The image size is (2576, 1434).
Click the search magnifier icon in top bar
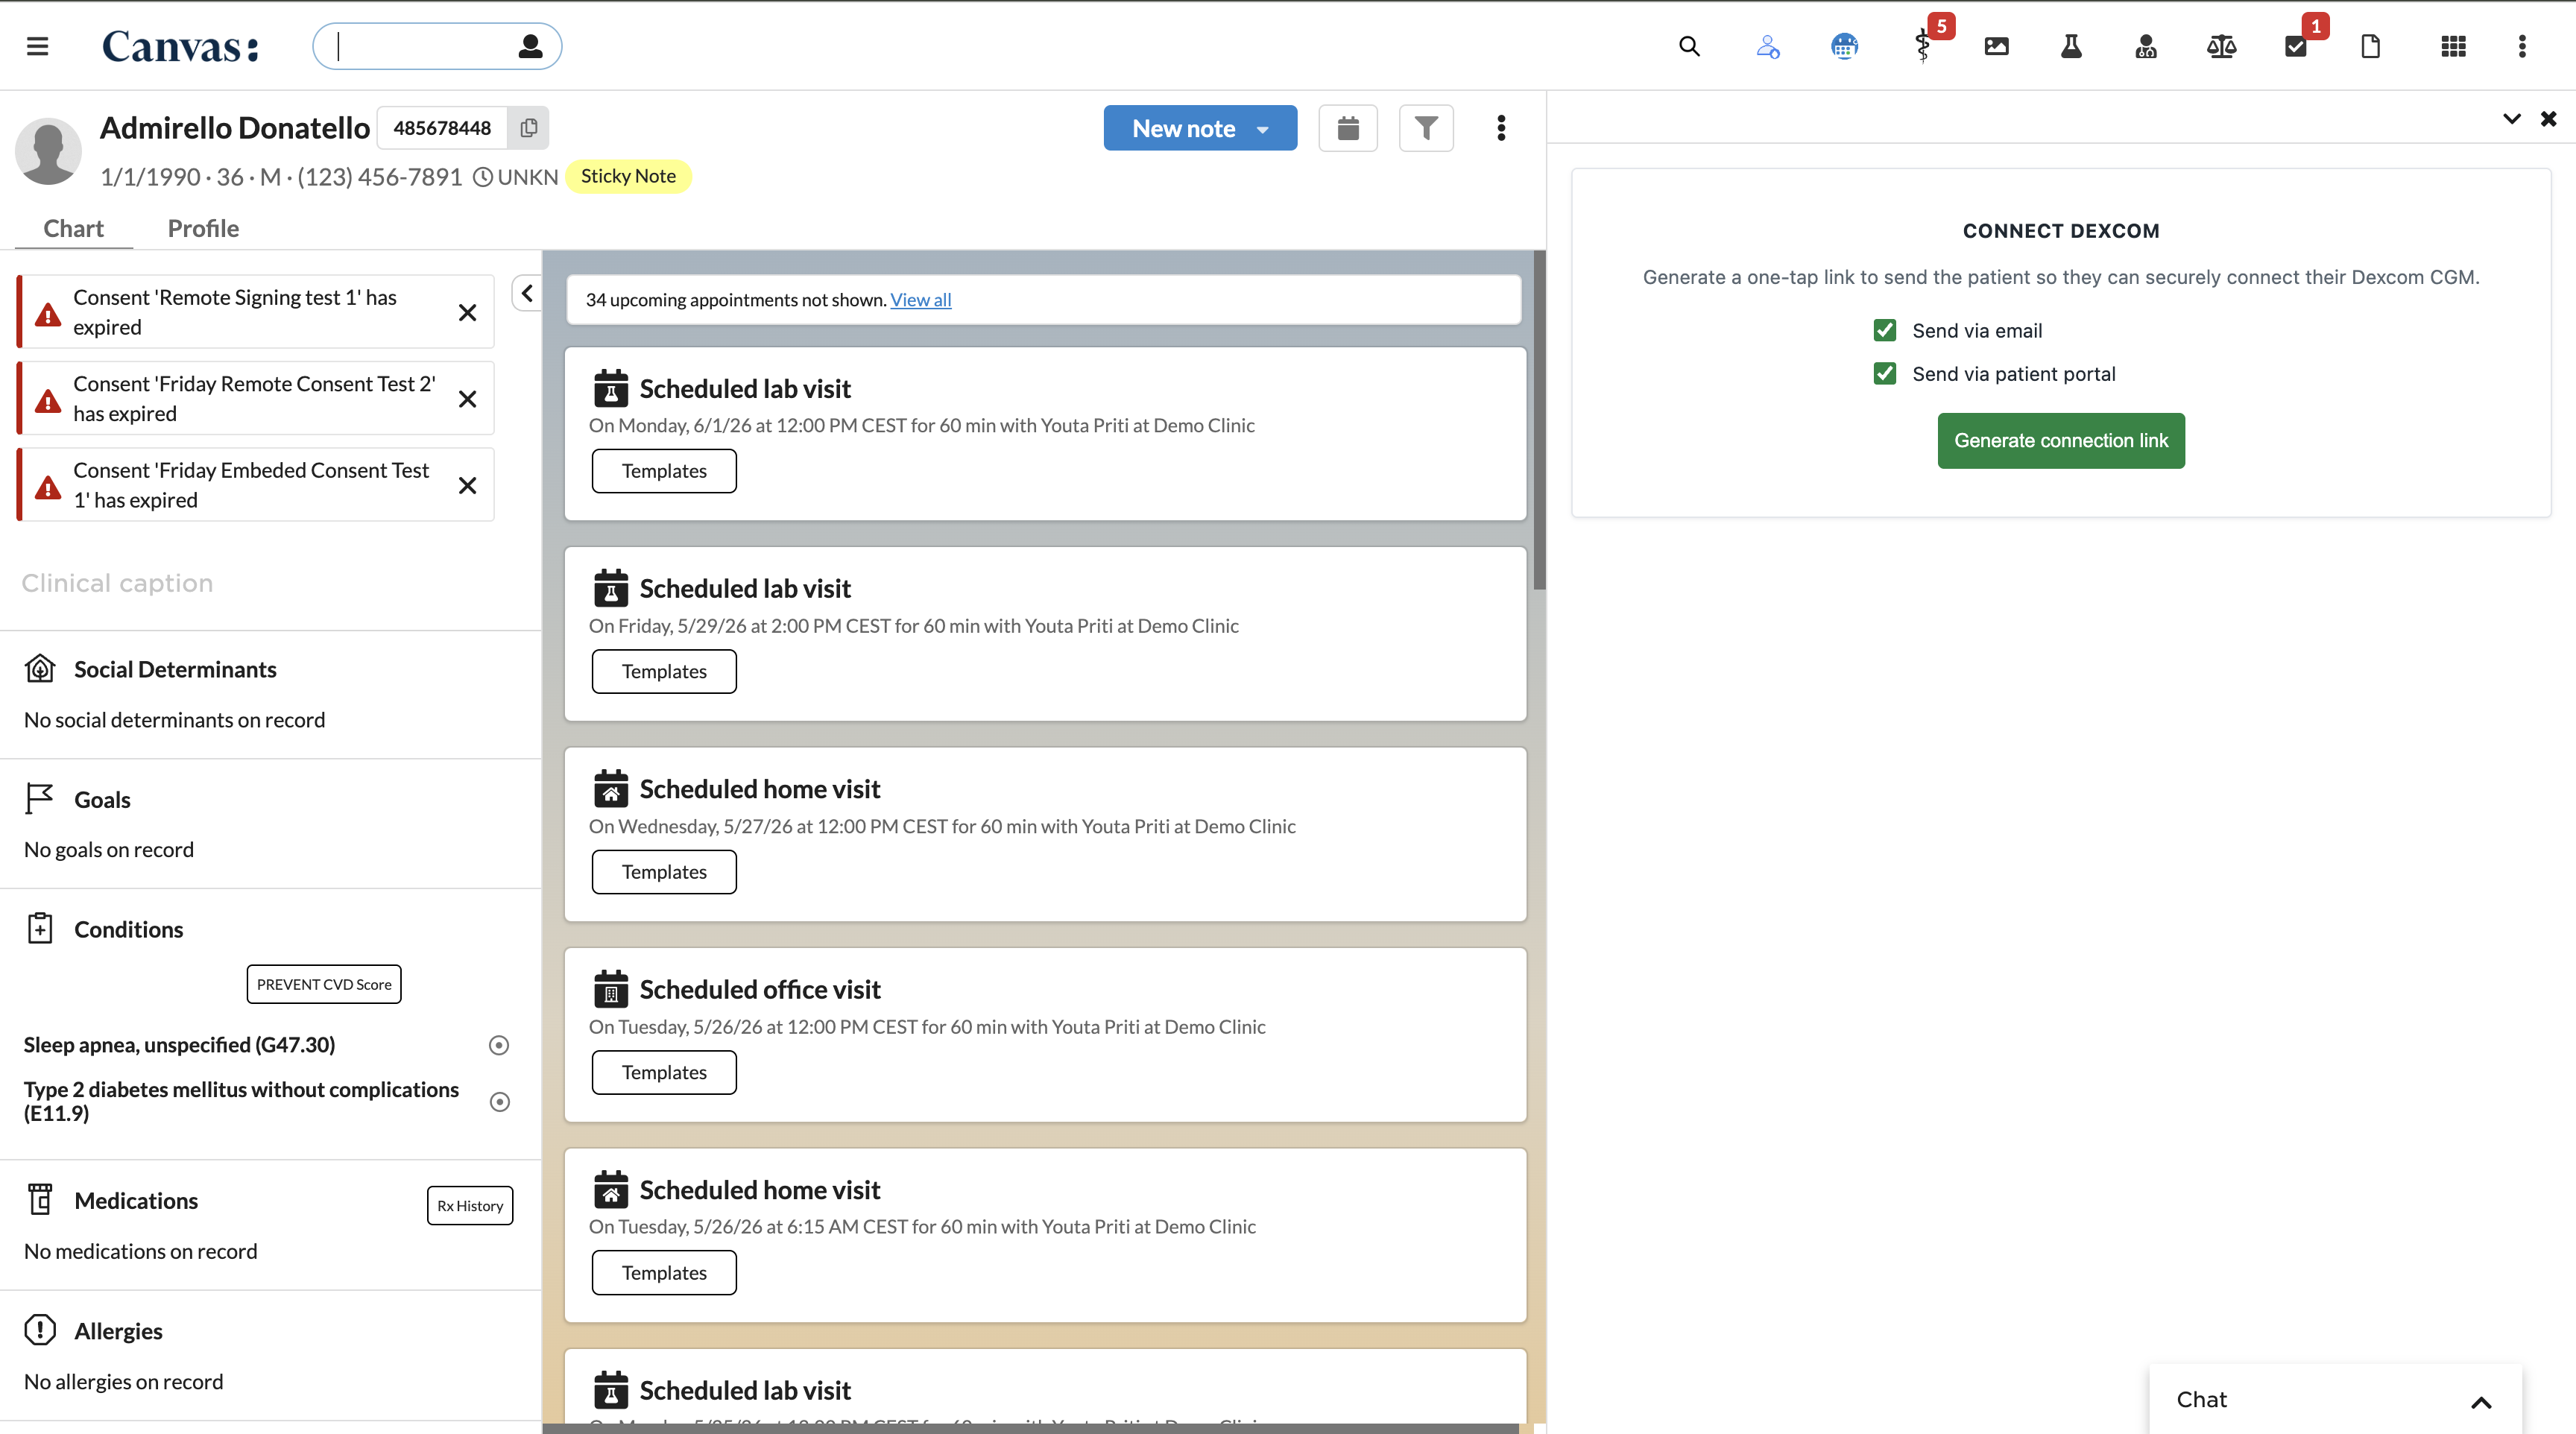[1689, 46]
